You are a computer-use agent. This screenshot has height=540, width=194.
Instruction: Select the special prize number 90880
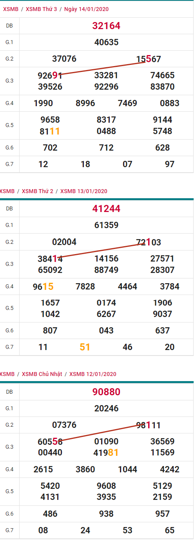(106, 392)
